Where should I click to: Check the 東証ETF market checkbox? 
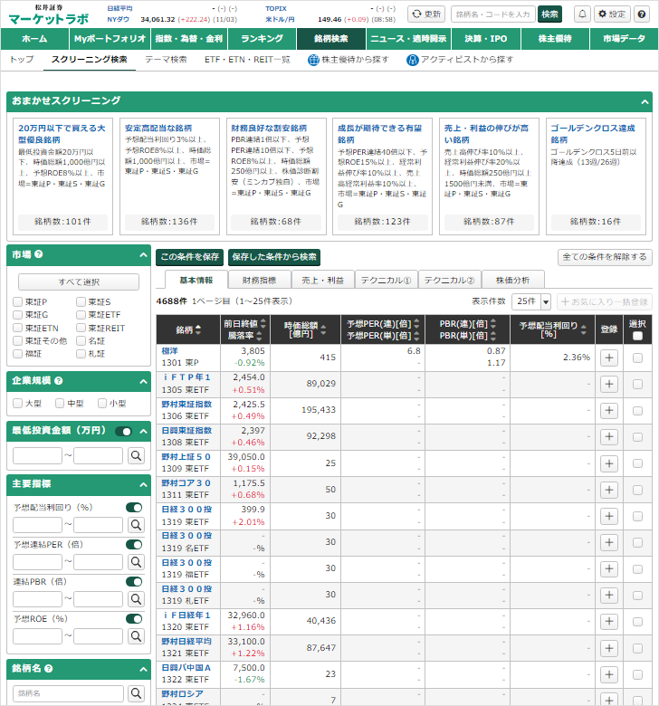(x=81, y=315)
